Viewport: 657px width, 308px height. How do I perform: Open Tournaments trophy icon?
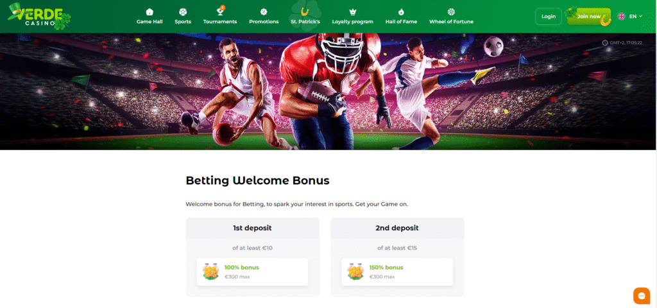(219, 12)
